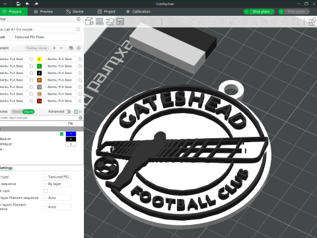Switch process scope to Objects
This screenshot has width=317, height=238.
pos(28,112)
